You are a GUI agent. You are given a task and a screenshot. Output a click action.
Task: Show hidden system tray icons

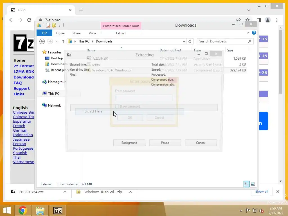pyautogui.click(x=241, y=211)
